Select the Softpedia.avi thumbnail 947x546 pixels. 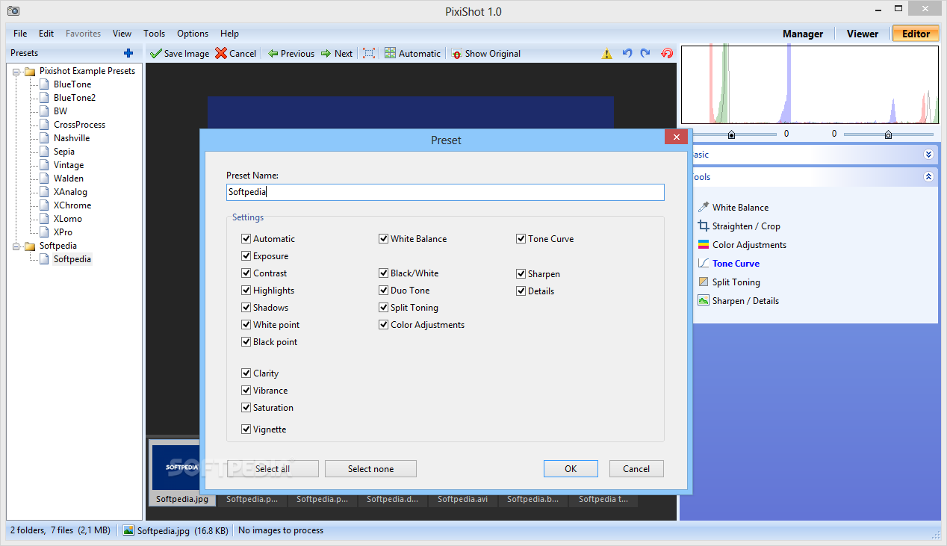[462, 499]
